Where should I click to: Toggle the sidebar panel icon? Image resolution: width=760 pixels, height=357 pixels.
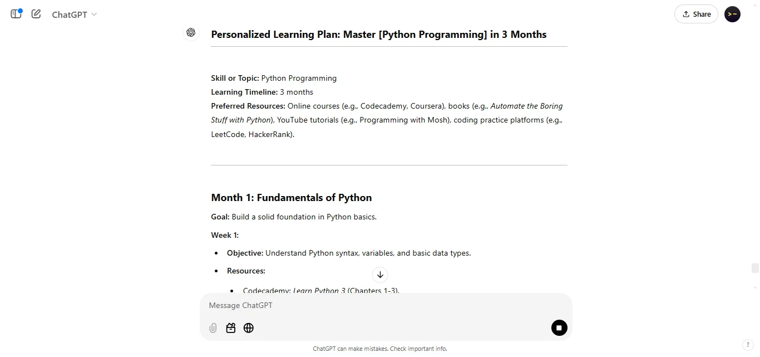click(x=15, y=14)
